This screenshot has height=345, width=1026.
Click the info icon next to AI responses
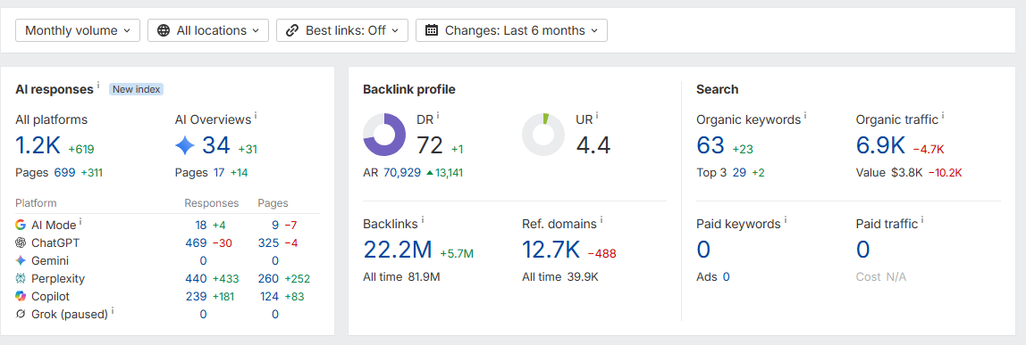99,86
